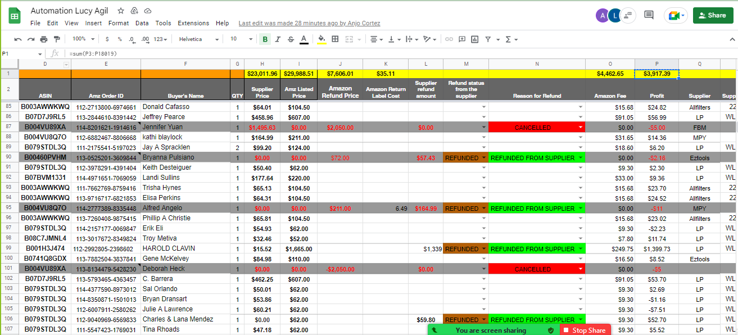738x335 pixels.
Task: Redo the last undone action
Action: 31,39
